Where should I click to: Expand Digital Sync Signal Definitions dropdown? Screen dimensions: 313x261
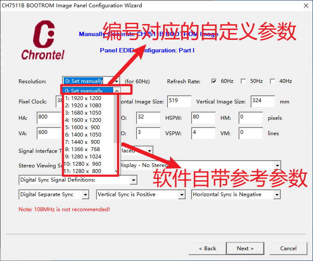tap(133, 180)
